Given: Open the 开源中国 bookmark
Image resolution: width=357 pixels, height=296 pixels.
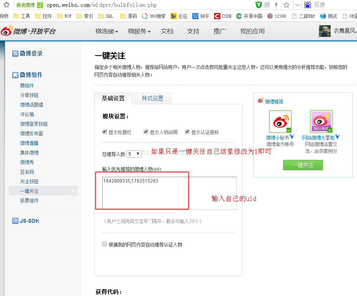Looking at the screenshot, I should click(249, 16).
